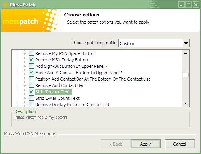Click the 'Choose patching profile' label

tap(94, 43)
